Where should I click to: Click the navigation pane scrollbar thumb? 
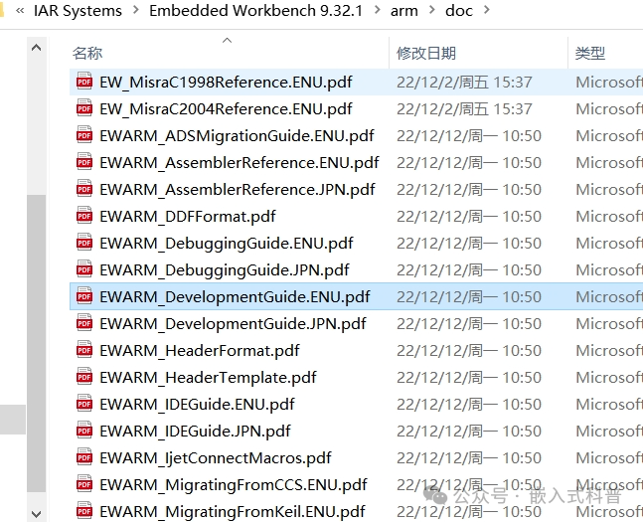[36, 343]
